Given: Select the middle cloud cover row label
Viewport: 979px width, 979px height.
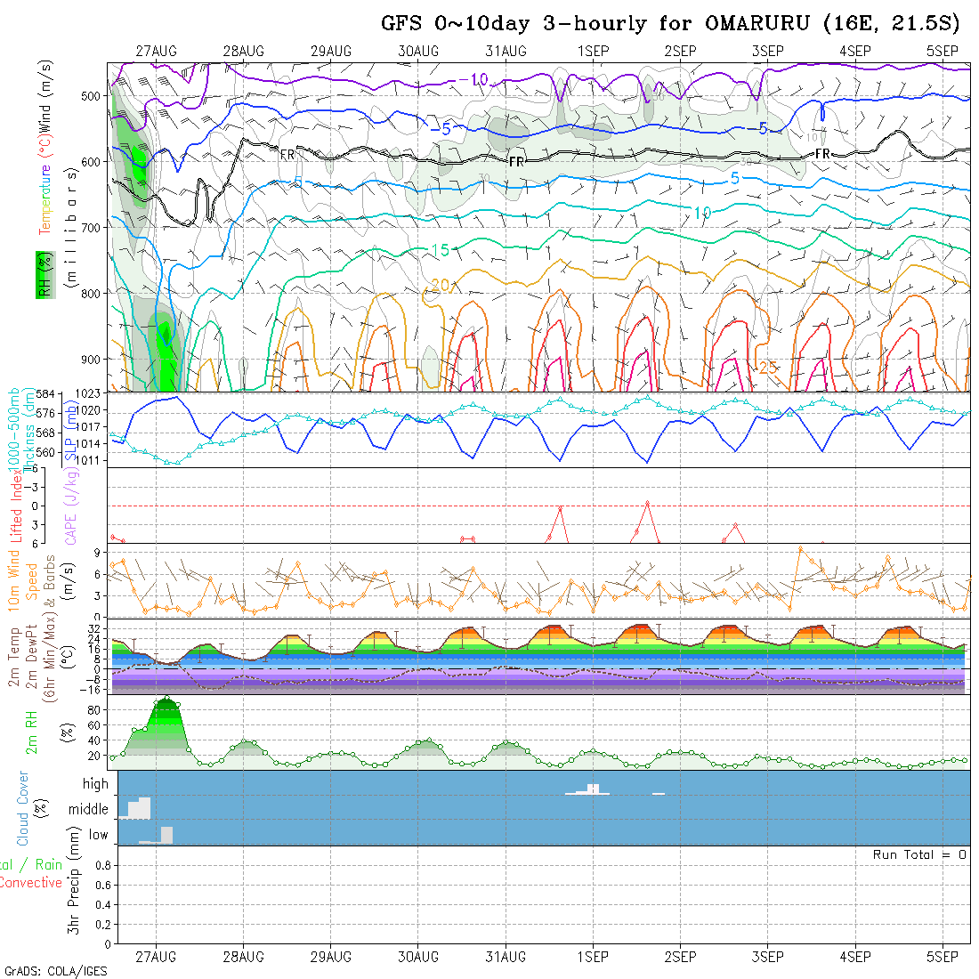Looking at the screenshot, I should click(89, 810).
